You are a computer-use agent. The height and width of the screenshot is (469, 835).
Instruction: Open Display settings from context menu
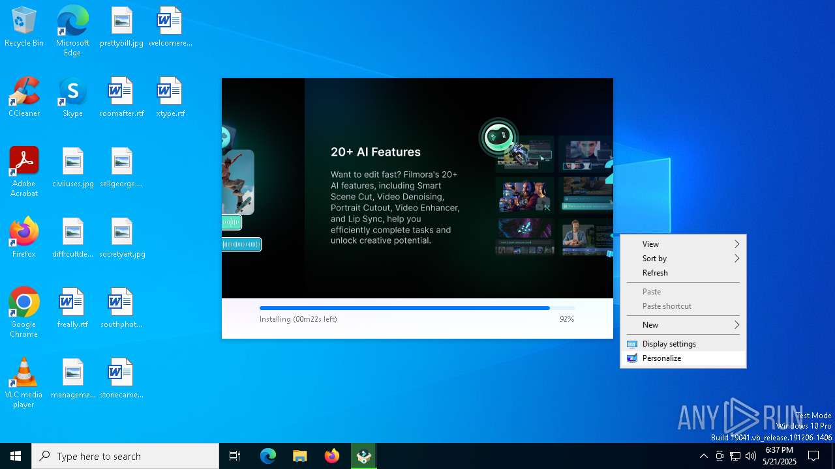point(683,344)
